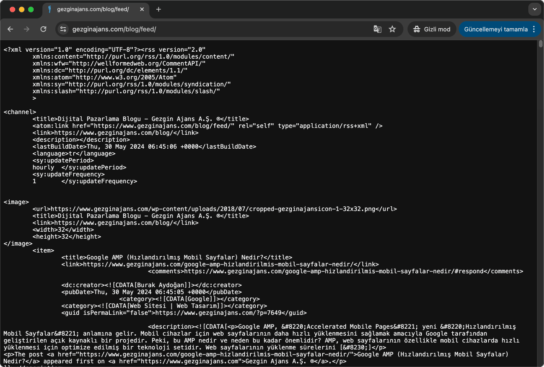Click the opening <item> tag
The image size is (544, 367).
pyautogui.click(x=43, y=251)
